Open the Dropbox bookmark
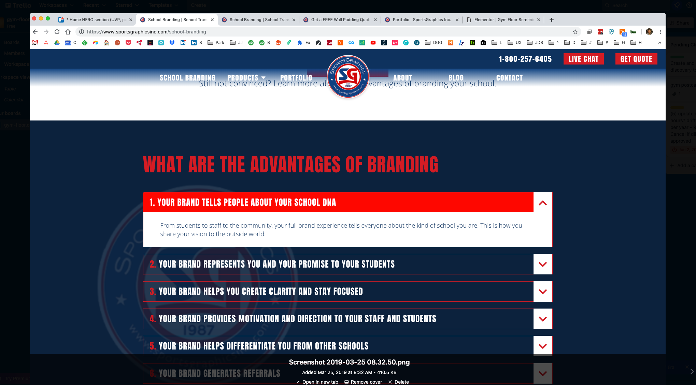 [x=172, y=42]
